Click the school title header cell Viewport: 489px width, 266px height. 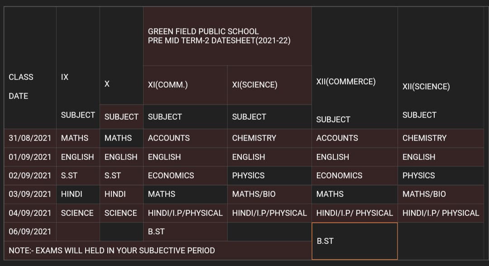point(227,37)
